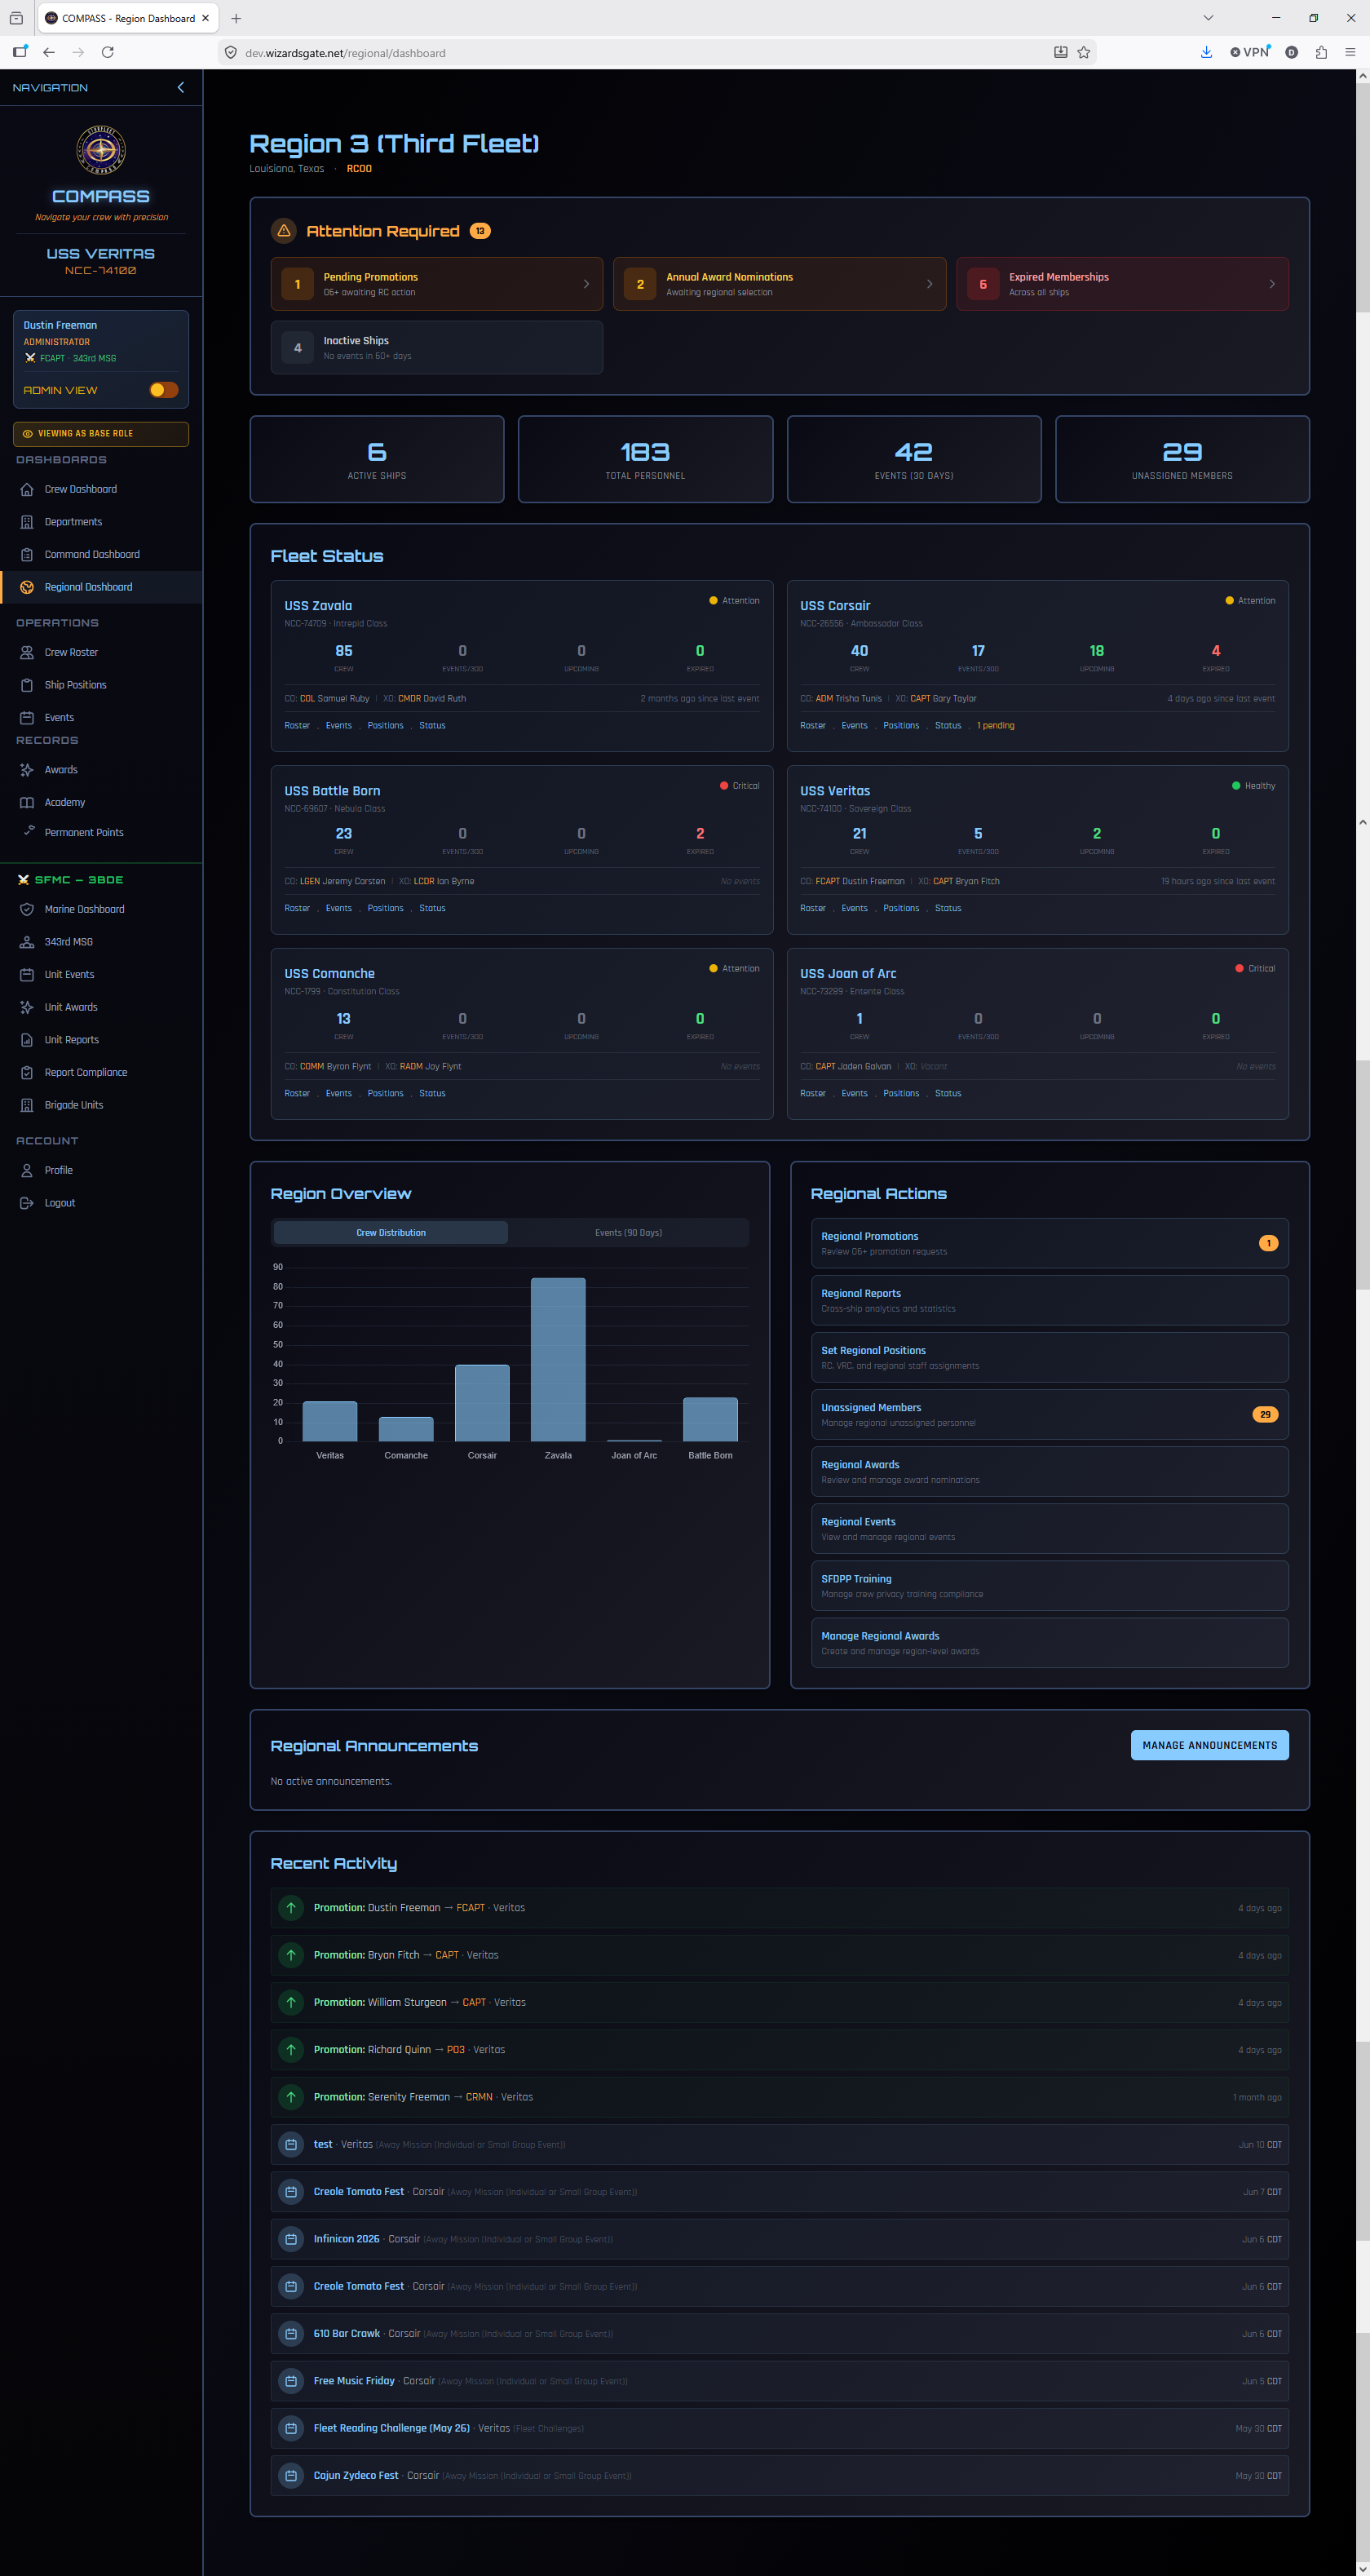The height and width of the screenshot is (2576, 1370).
Task: Switch to Events (90 Days) tab
Action: pyautogui.click(x=628, y=1232)
